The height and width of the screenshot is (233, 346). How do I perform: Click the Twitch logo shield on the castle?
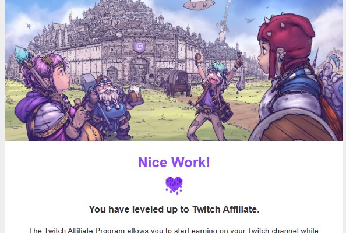139,47
